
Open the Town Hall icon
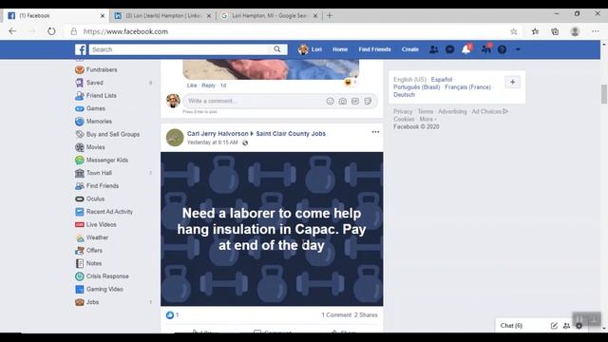[x=80, y=173]
